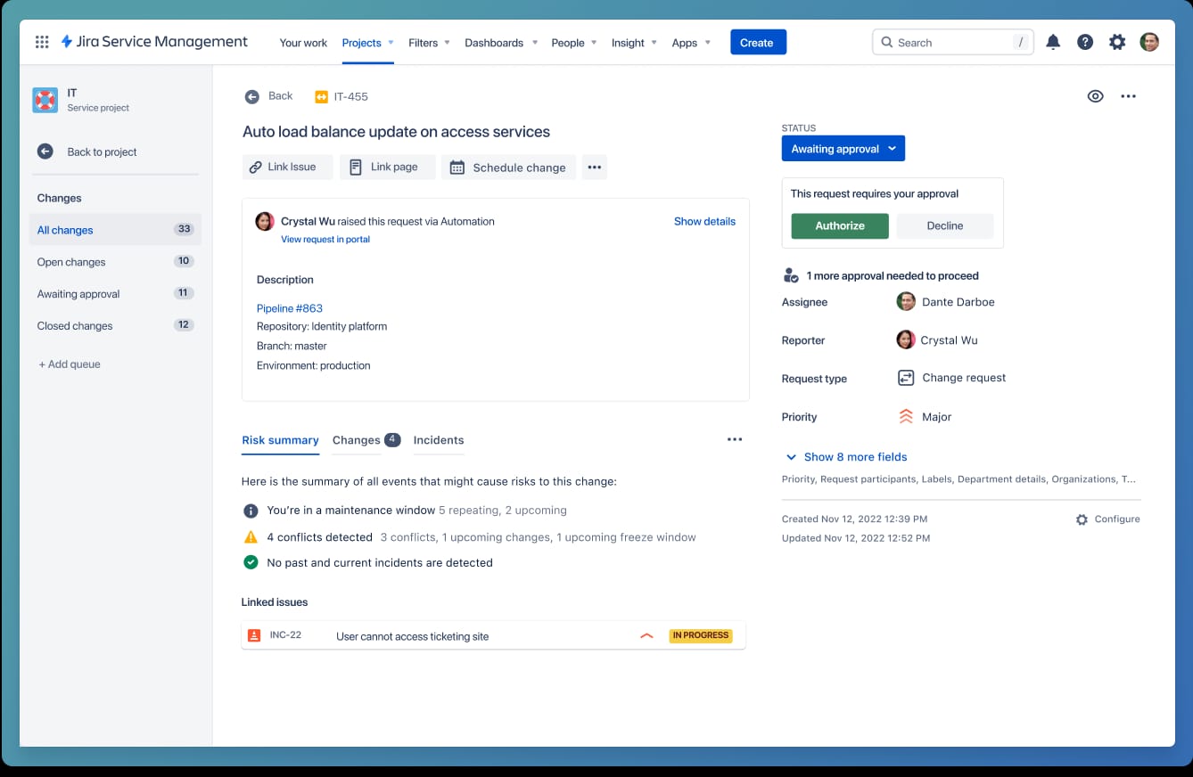Click Add queue

[x=70, y=364]
